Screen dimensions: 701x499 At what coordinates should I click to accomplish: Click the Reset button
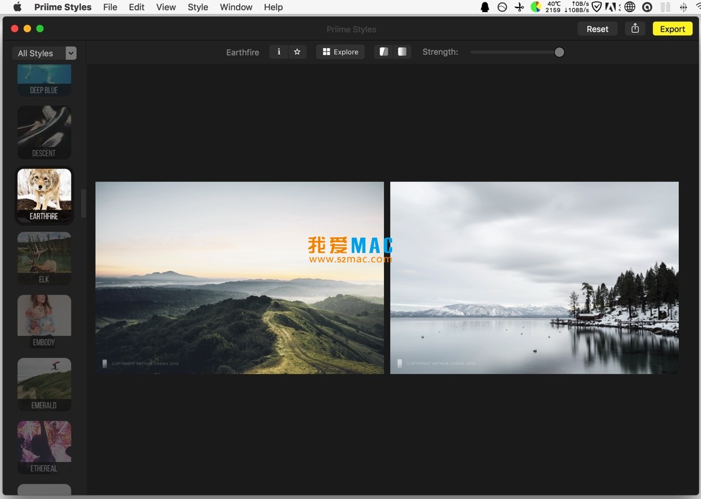[597, 29]
